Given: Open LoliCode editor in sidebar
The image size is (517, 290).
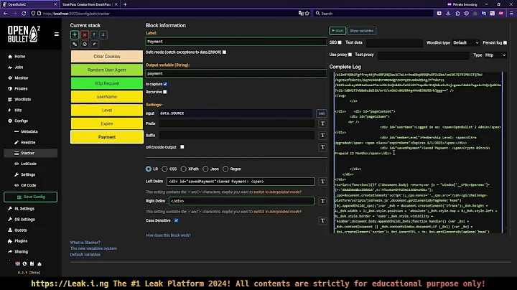Looking at the screenshot, I should click(x=30, y=164).
